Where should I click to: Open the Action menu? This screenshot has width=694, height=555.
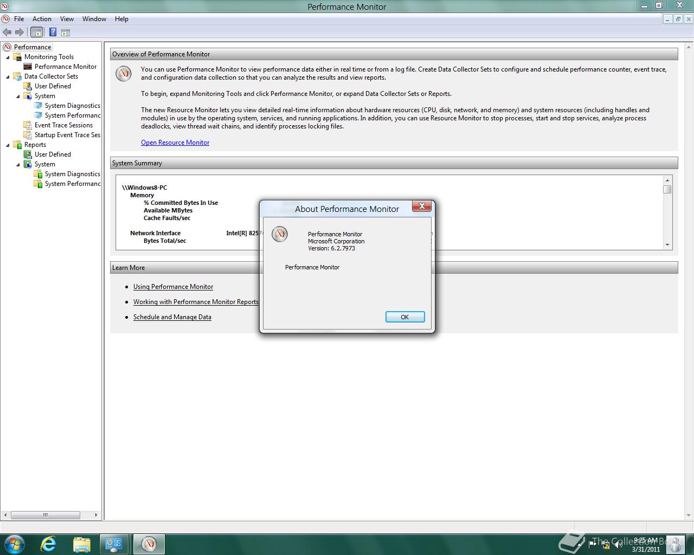click(42, 19)
